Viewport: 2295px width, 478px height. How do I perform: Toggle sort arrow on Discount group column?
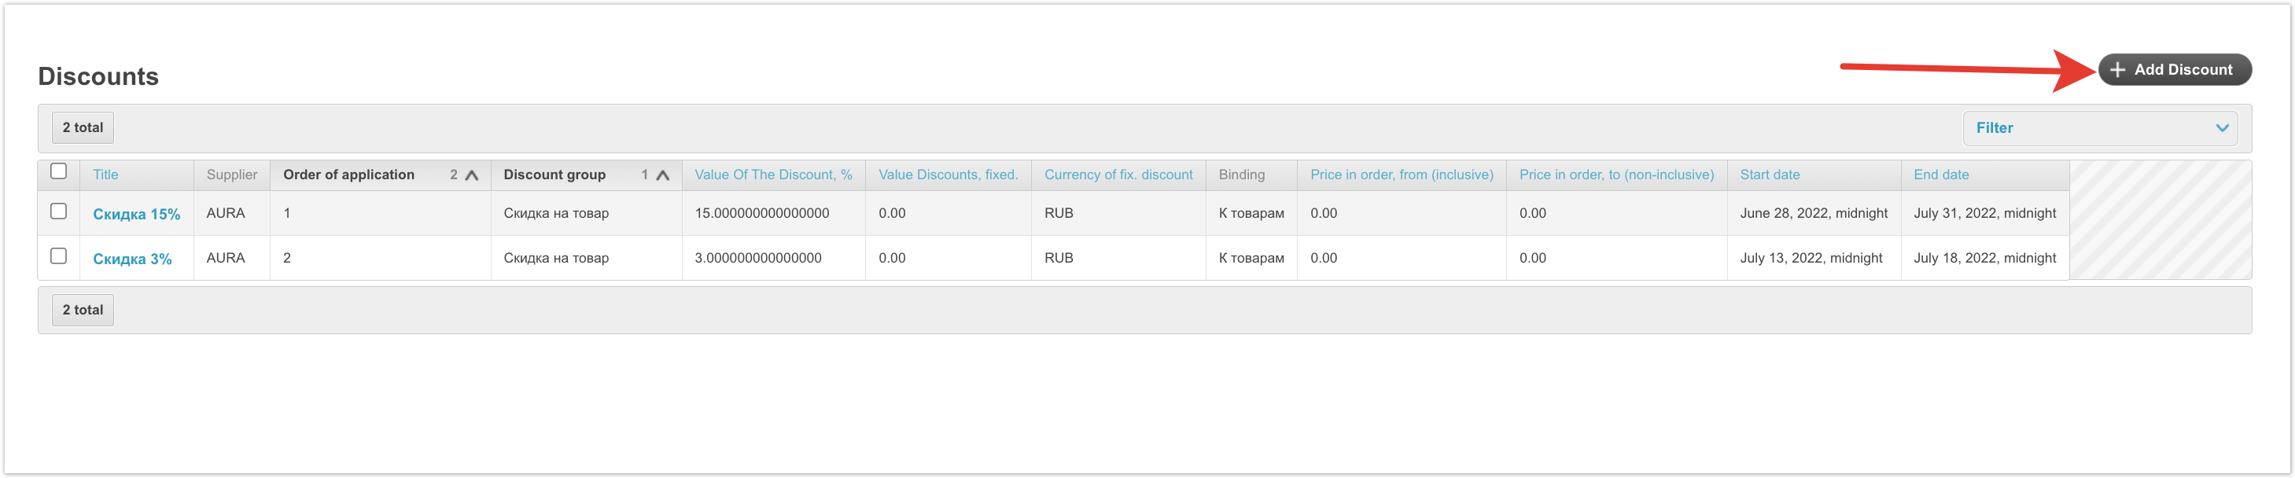tap(662, 175)
